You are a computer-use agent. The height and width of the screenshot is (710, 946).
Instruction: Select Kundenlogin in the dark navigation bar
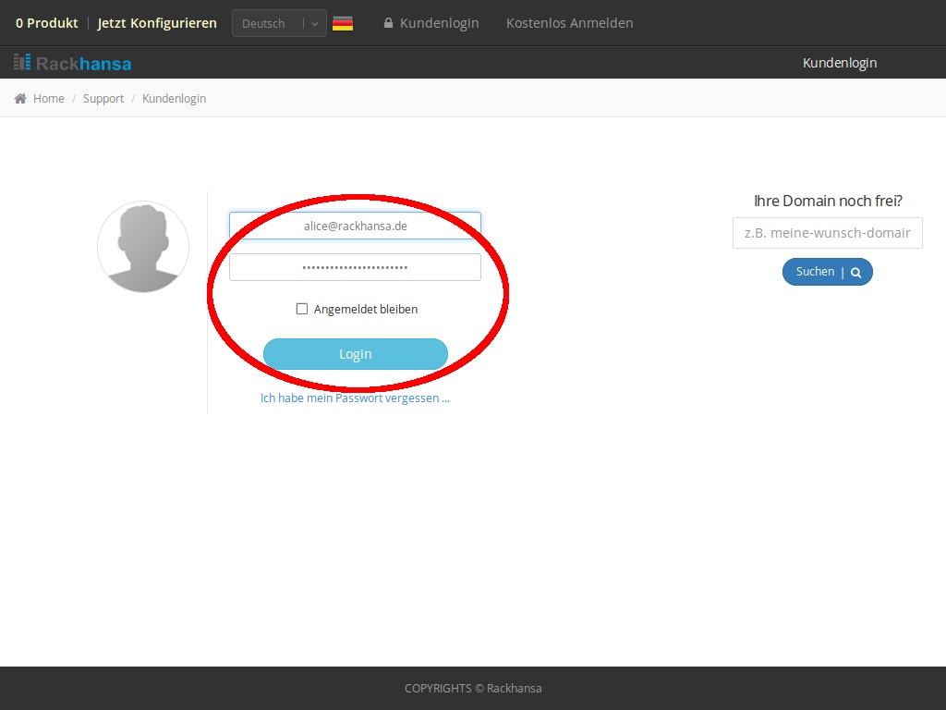point(839,63)
